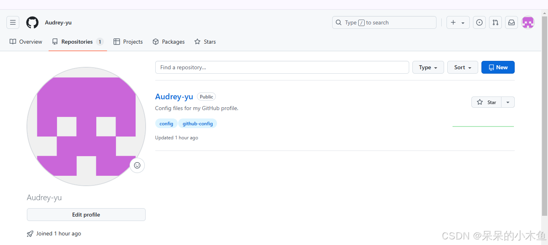Click the repository count badge '1'
The width and height of the screenshot is (548, 245).
[100, 42]
